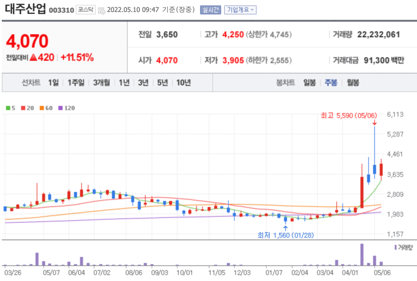
Task: Click the 거래량 volume legend marker
Action: coord(396,248)
